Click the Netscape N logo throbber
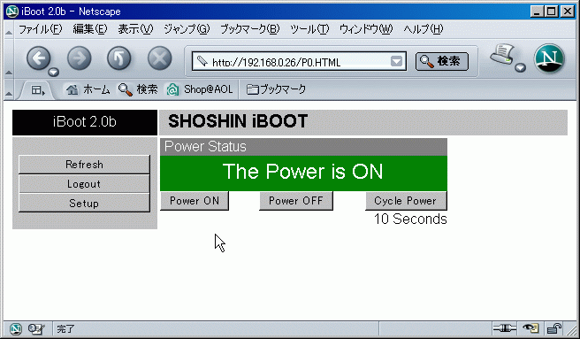 (549, 58)
